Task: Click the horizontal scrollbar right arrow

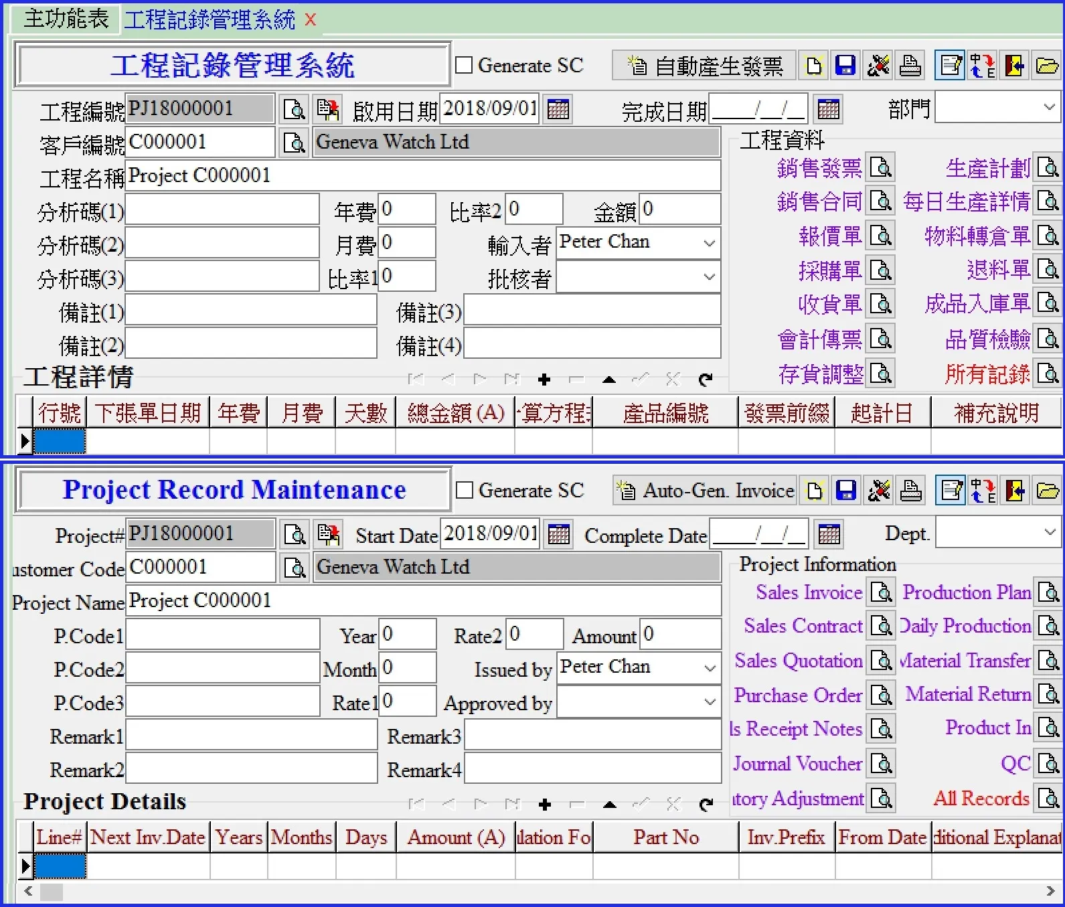Action: 1050,891
